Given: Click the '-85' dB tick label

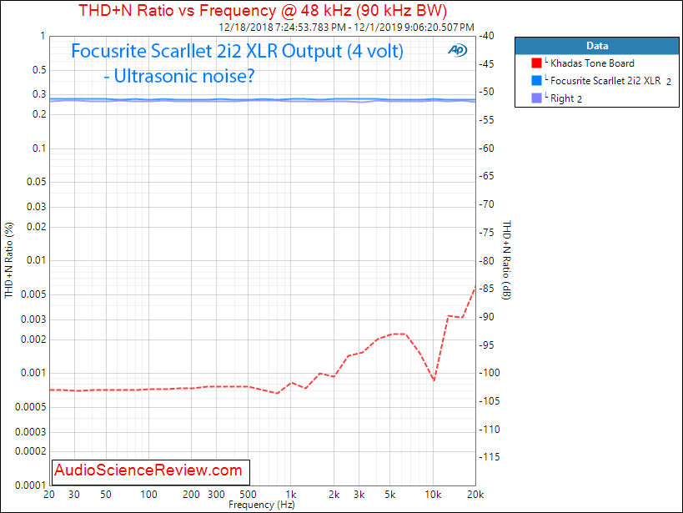Looking at the screenshot, I should pos(486,289).
